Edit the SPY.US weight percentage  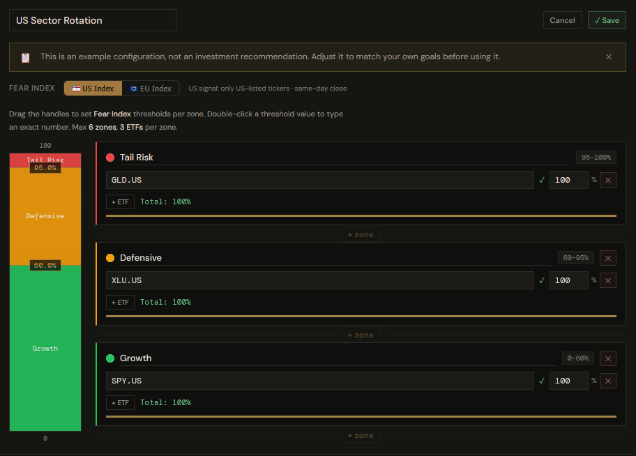pos(568,381)
